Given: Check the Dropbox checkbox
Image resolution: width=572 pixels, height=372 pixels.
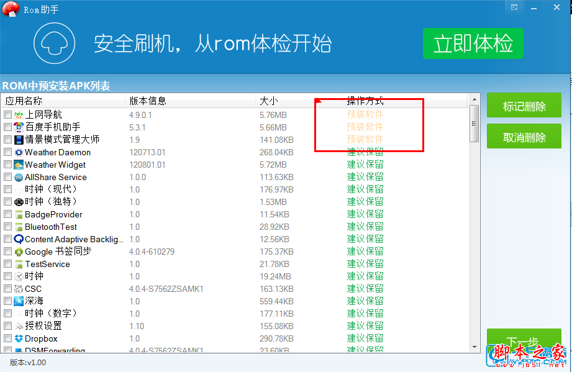Looking at the screenshot, I should 7,338.
